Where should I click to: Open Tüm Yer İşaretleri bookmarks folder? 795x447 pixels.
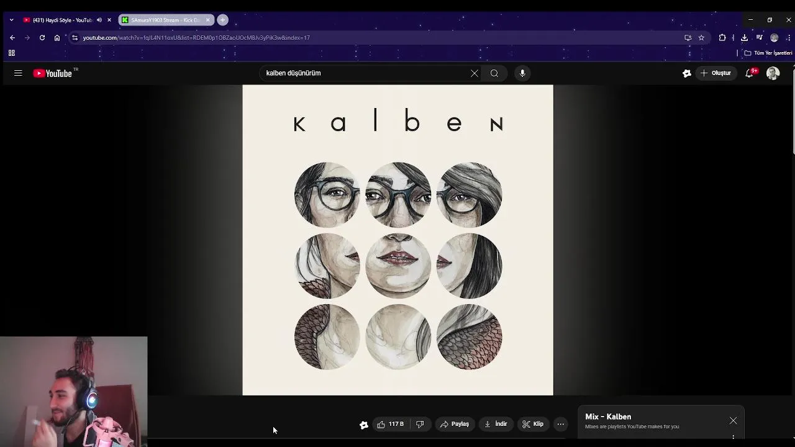768,53
